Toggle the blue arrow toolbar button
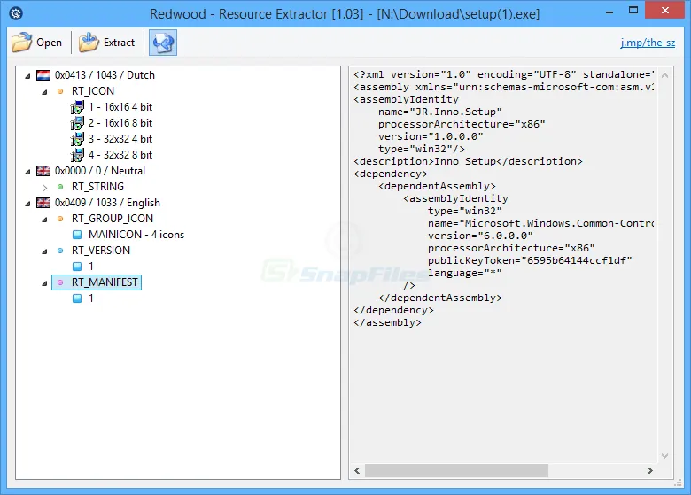 (163, 43)
